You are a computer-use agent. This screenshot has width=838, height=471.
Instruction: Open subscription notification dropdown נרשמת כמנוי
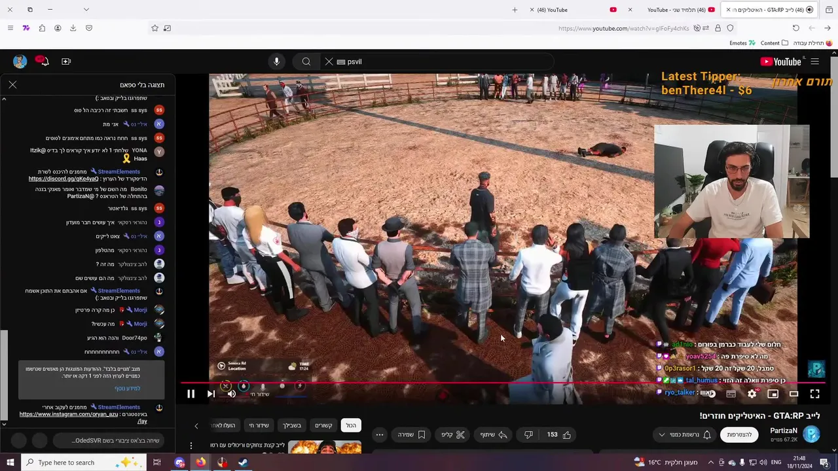685,434
